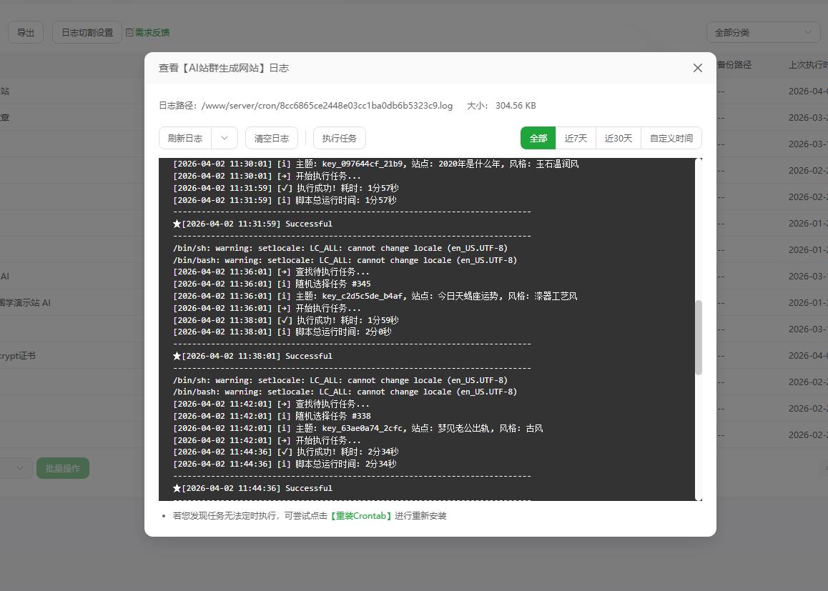828x591 pixels.
Task: Click the 导出 button behind the dialog
Action: 26,32
